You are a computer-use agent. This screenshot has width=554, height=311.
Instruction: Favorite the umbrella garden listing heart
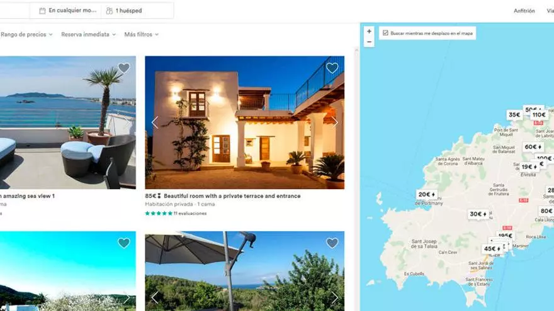tap(332, 243)
